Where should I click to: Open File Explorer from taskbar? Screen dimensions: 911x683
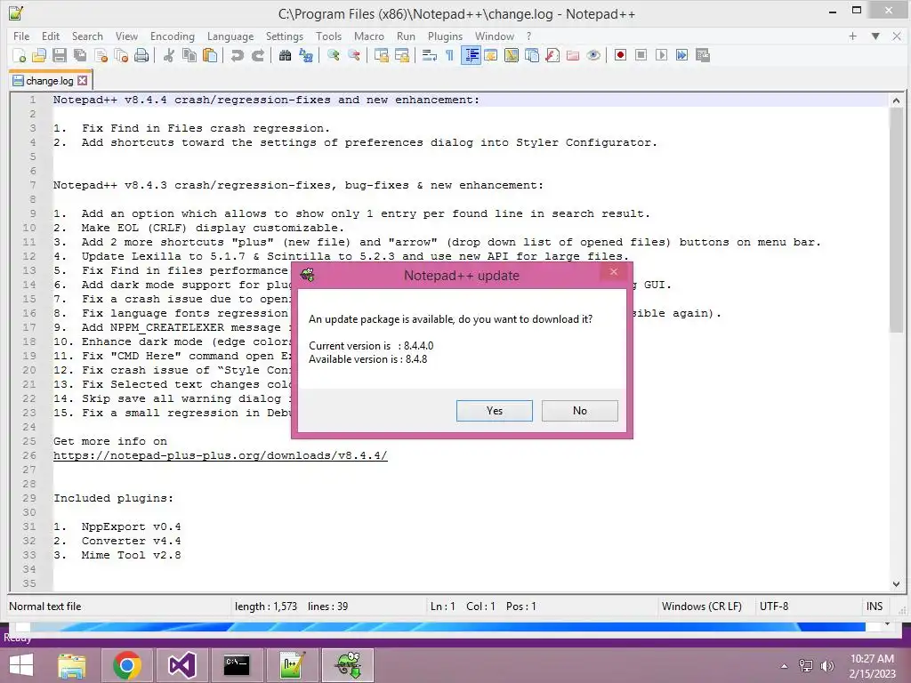click(x=72, y=665)
